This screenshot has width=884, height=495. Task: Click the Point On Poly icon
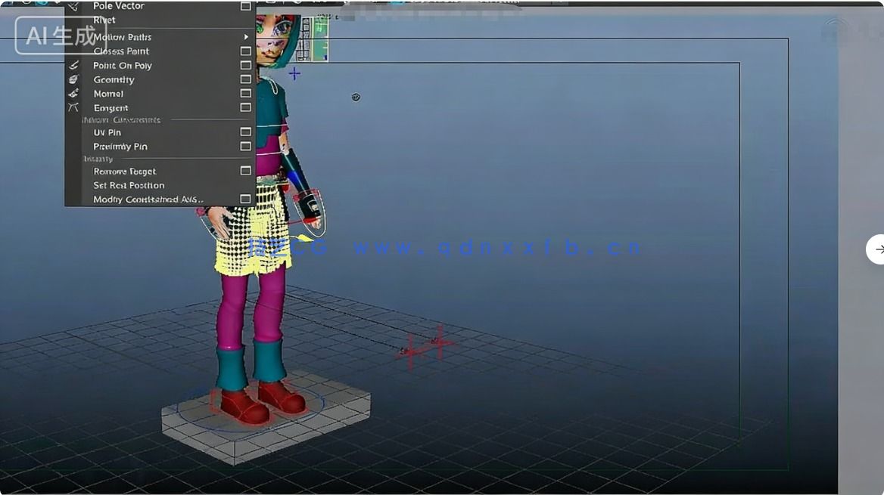[73, 66]
